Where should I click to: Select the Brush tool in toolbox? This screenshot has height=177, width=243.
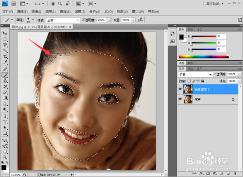click(5, 75)
